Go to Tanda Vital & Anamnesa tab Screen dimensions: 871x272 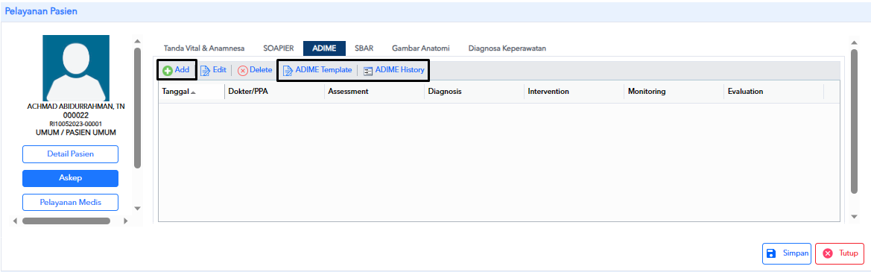[204, 48]
